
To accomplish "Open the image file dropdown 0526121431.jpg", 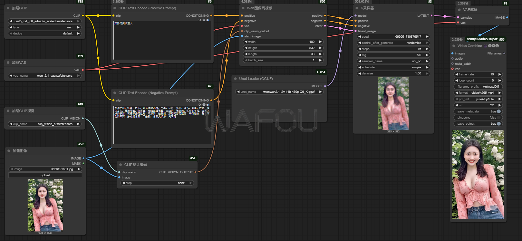I will (45, 169).
